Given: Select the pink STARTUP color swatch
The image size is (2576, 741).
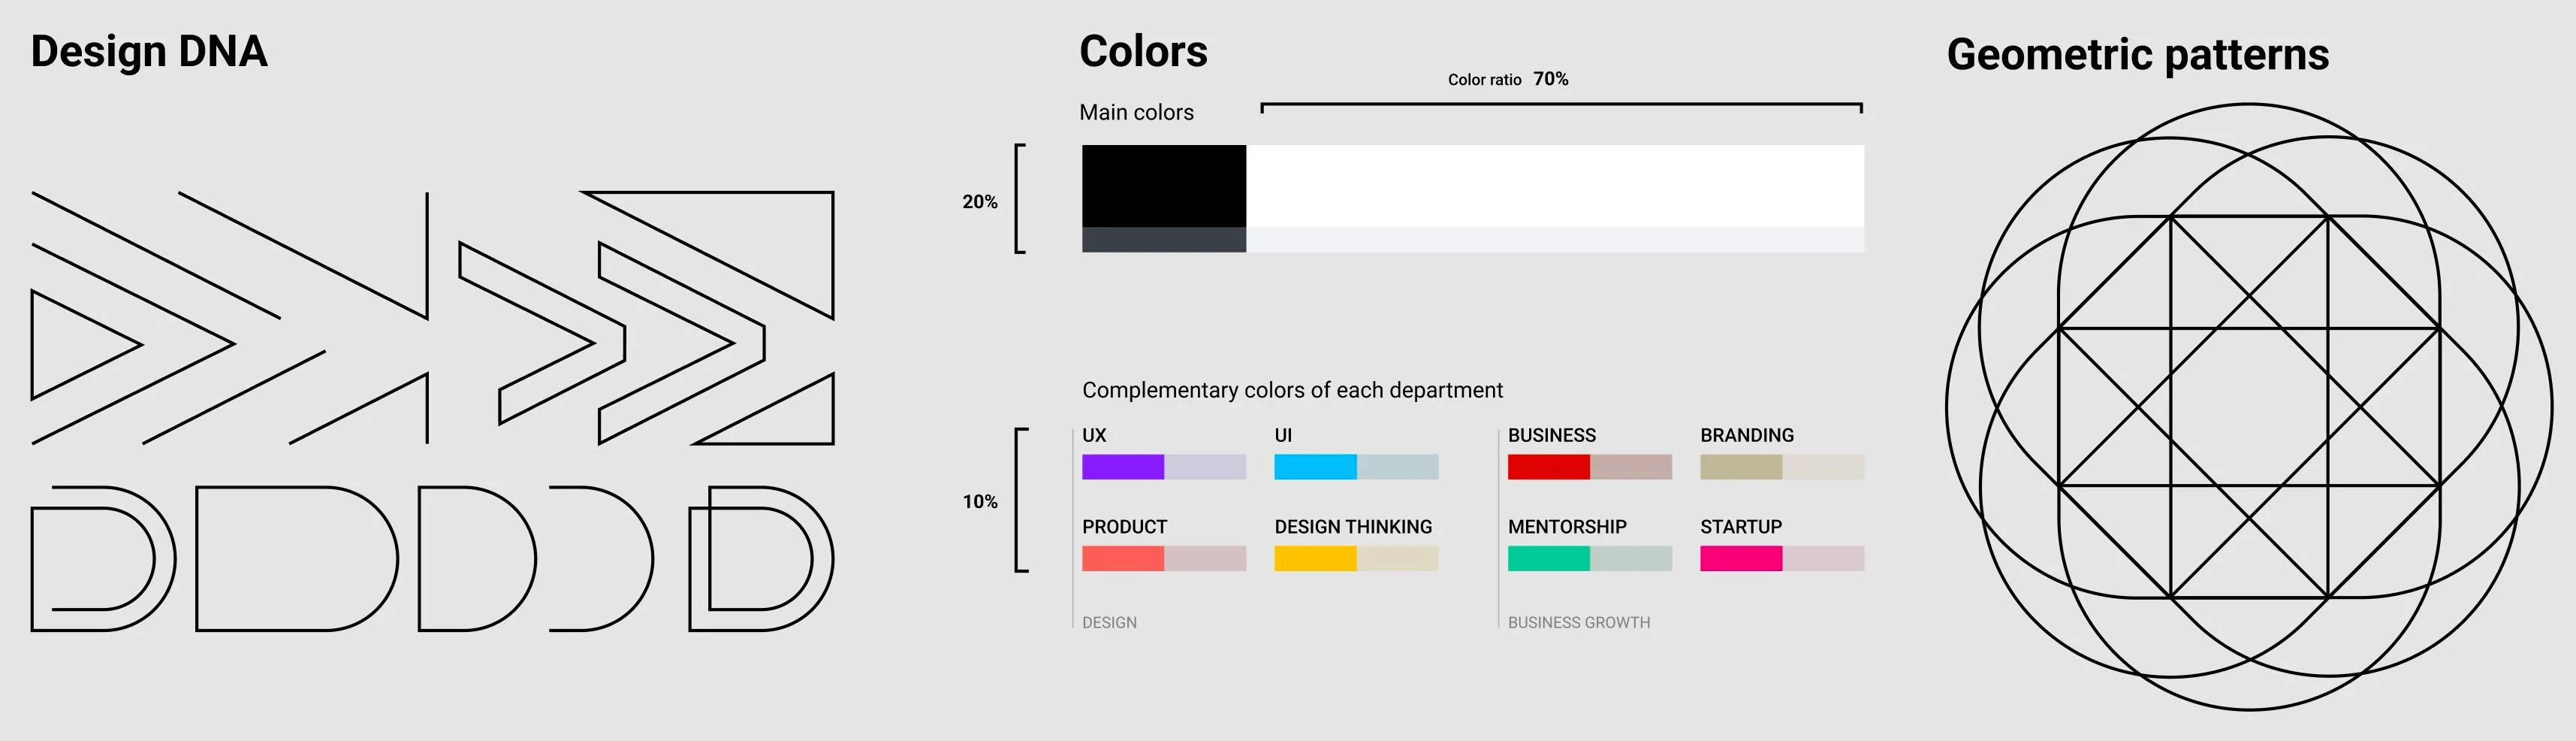Looking at the screenshot, I should tap(1741, 558).
